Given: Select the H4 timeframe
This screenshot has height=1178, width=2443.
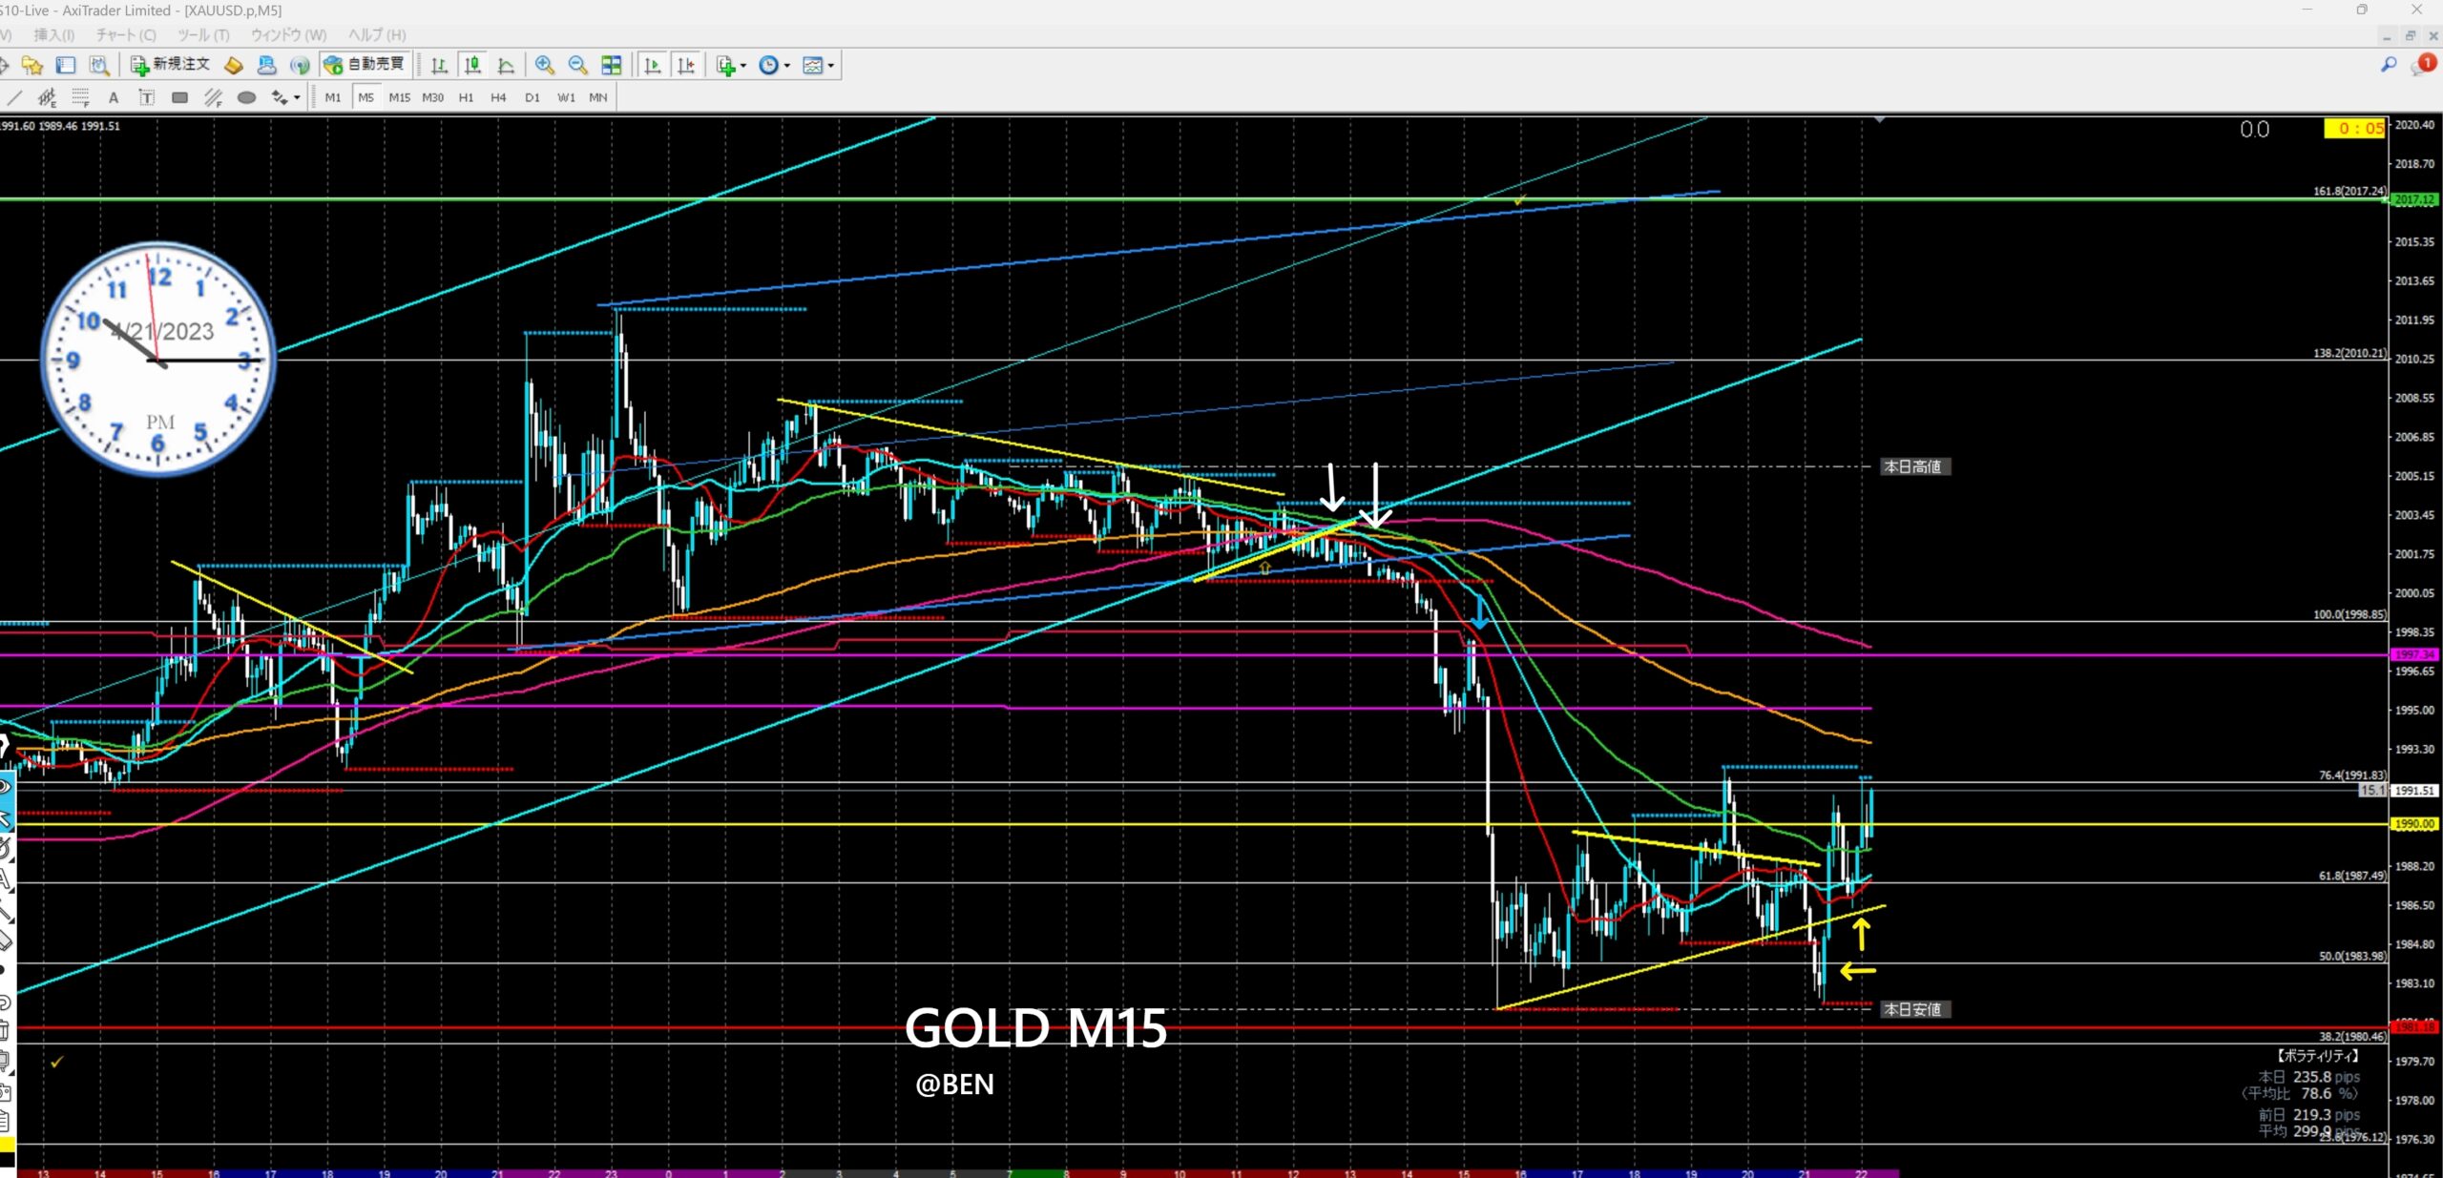Looking at the screenshot, I should pyautogui.click(x=498, y=97).
